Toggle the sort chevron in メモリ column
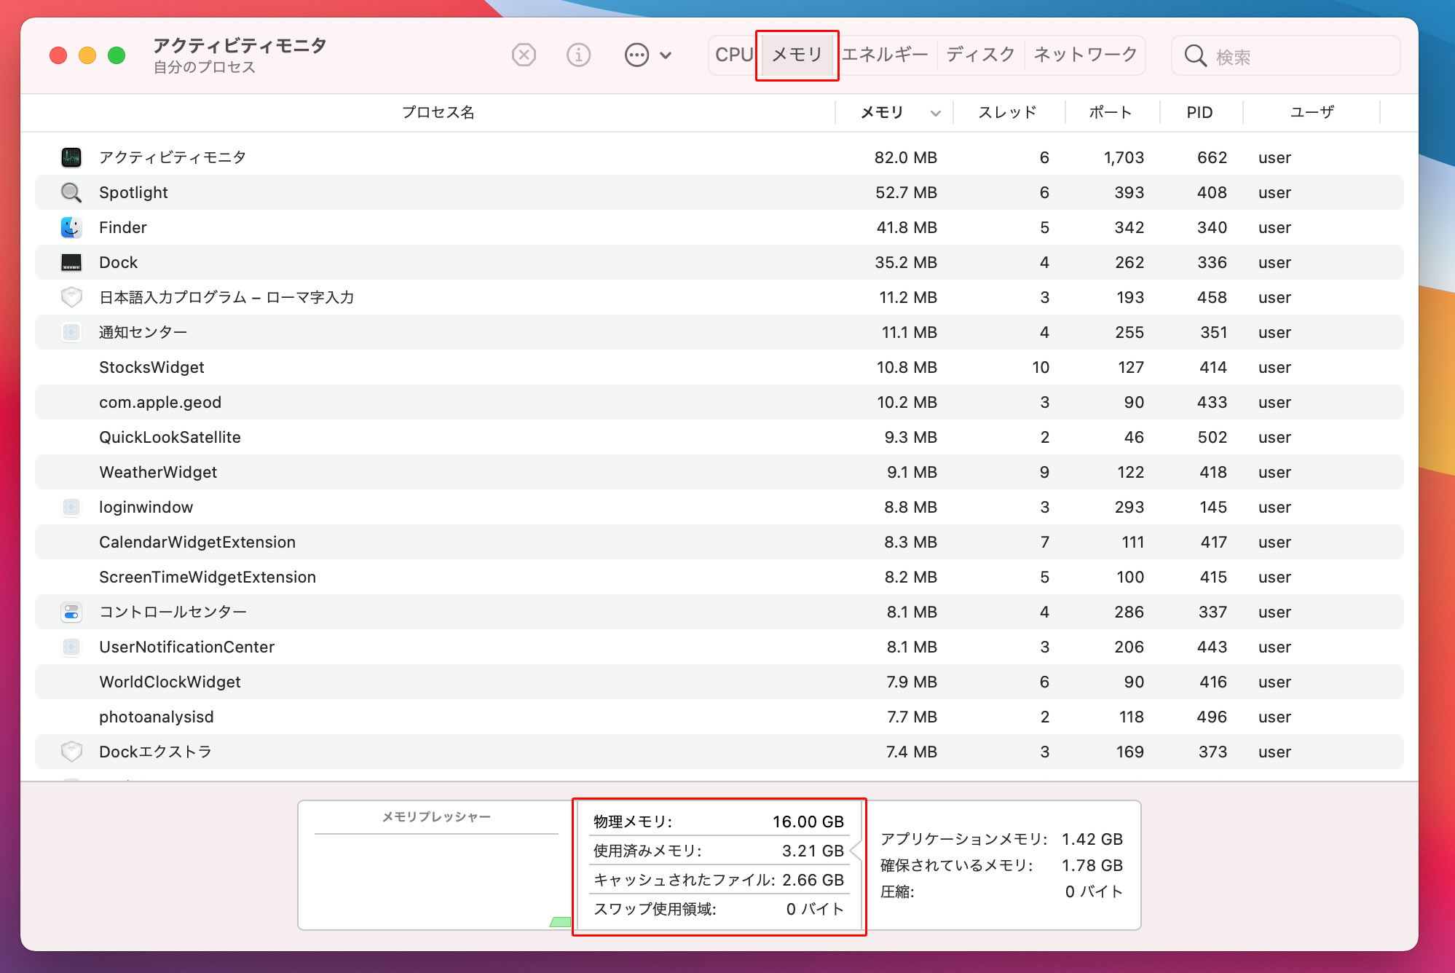The width and height of the screenshot is (1455, 973). point(936,113)
